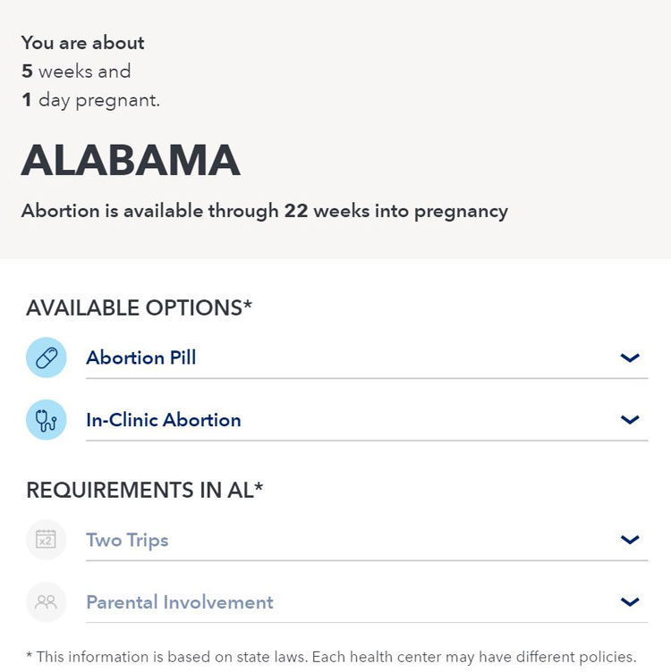671x672 pixels.
Task: Click the 22 weeks availability sentence
Action: click(265, 212)
